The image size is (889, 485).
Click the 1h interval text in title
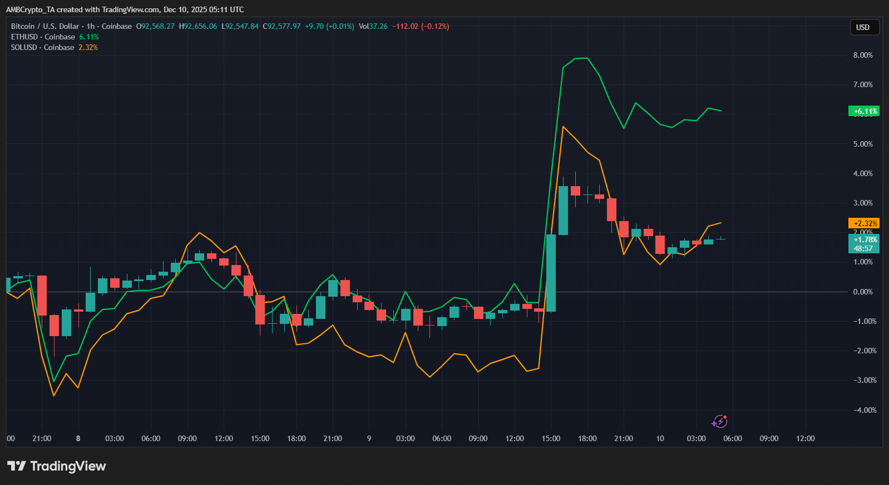click(91, 26)
